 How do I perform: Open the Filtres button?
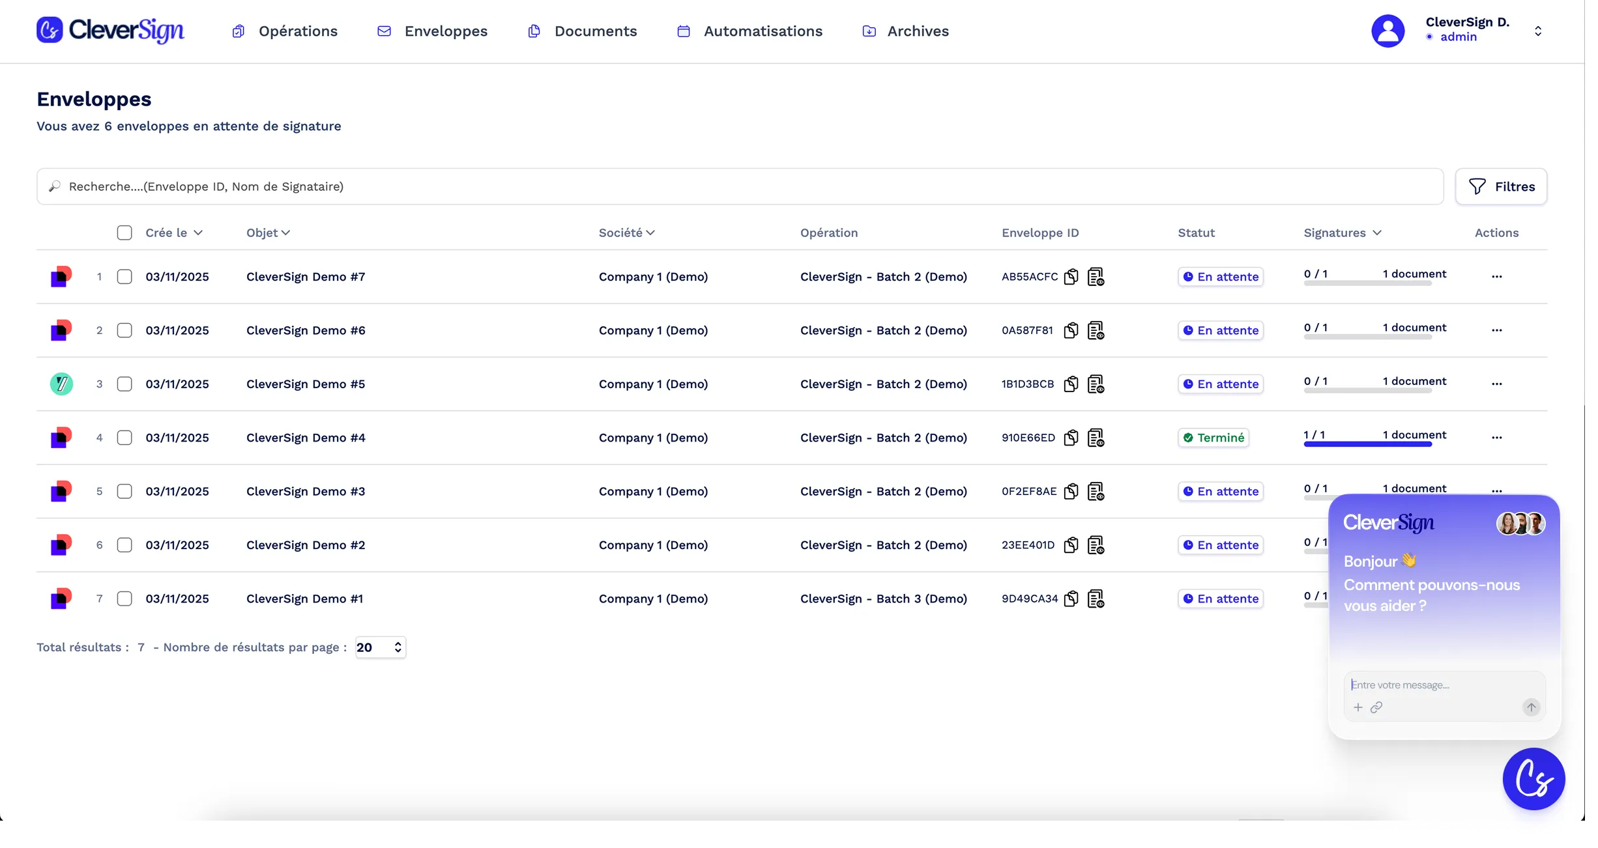pos(1501,187)
